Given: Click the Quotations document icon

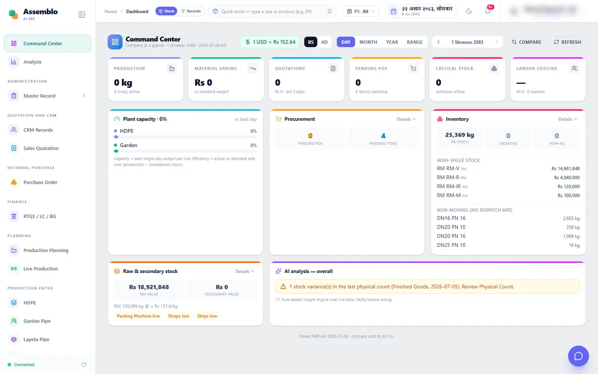Looking at the screenshot, I should click(x=333, y=69).
